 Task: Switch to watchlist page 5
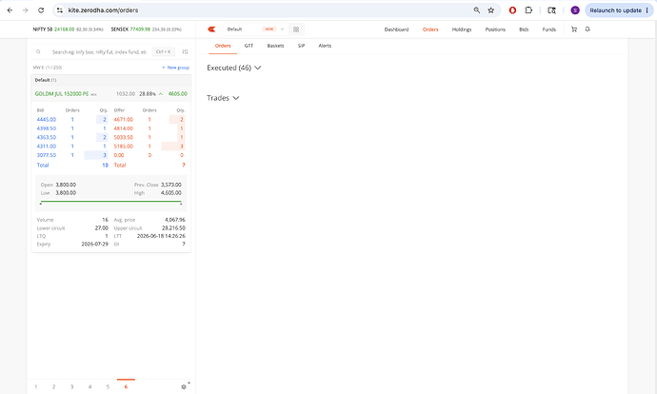click(108, 387)
